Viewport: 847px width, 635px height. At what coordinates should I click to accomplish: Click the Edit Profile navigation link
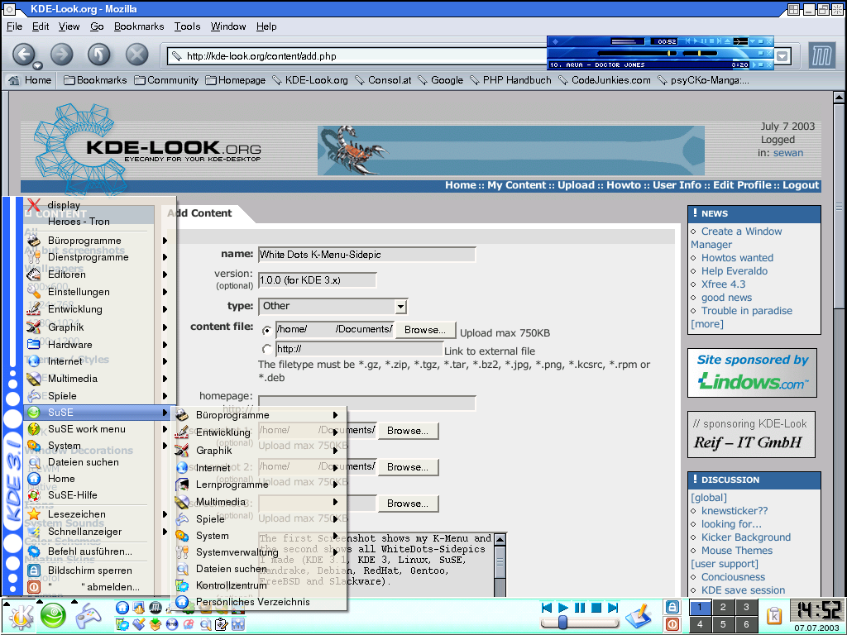click(x=742, y=185)
